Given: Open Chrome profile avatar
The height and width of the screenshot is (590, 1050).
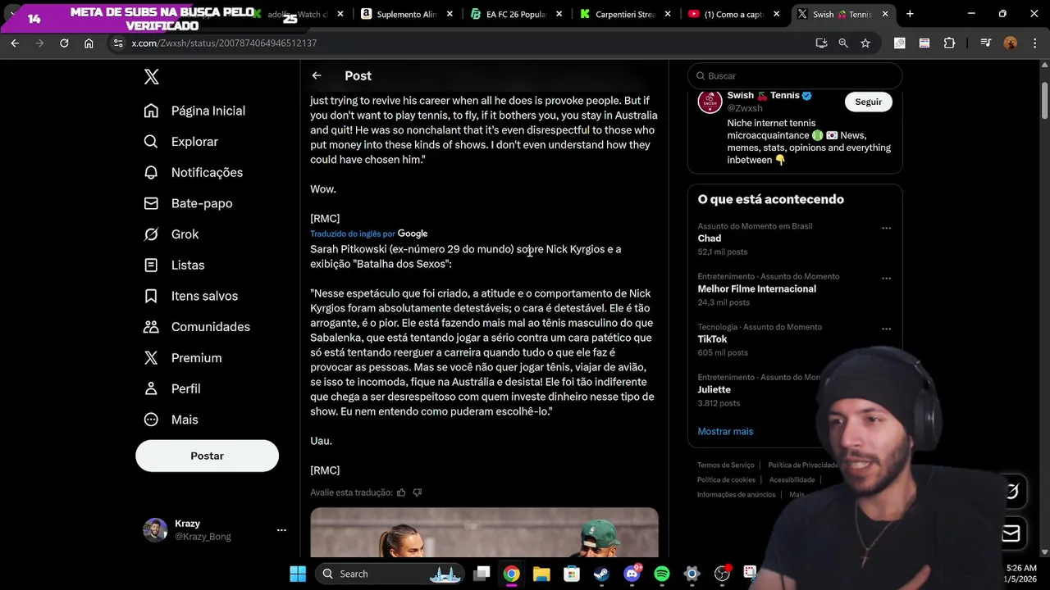Looking at the screenshot, I should coord(1011,43).
